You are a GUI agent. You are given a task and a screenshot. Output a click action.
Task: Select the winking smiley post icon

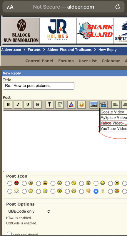[67, 183]
